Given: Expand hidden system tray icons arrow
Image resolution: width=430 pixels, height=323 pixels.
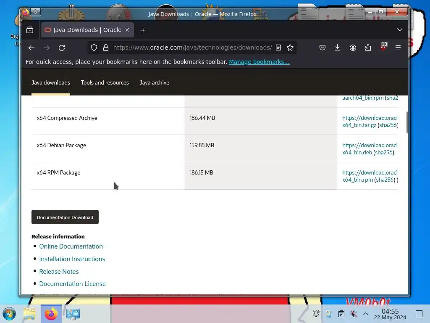Looking at the screenshot, I should 366,314.
